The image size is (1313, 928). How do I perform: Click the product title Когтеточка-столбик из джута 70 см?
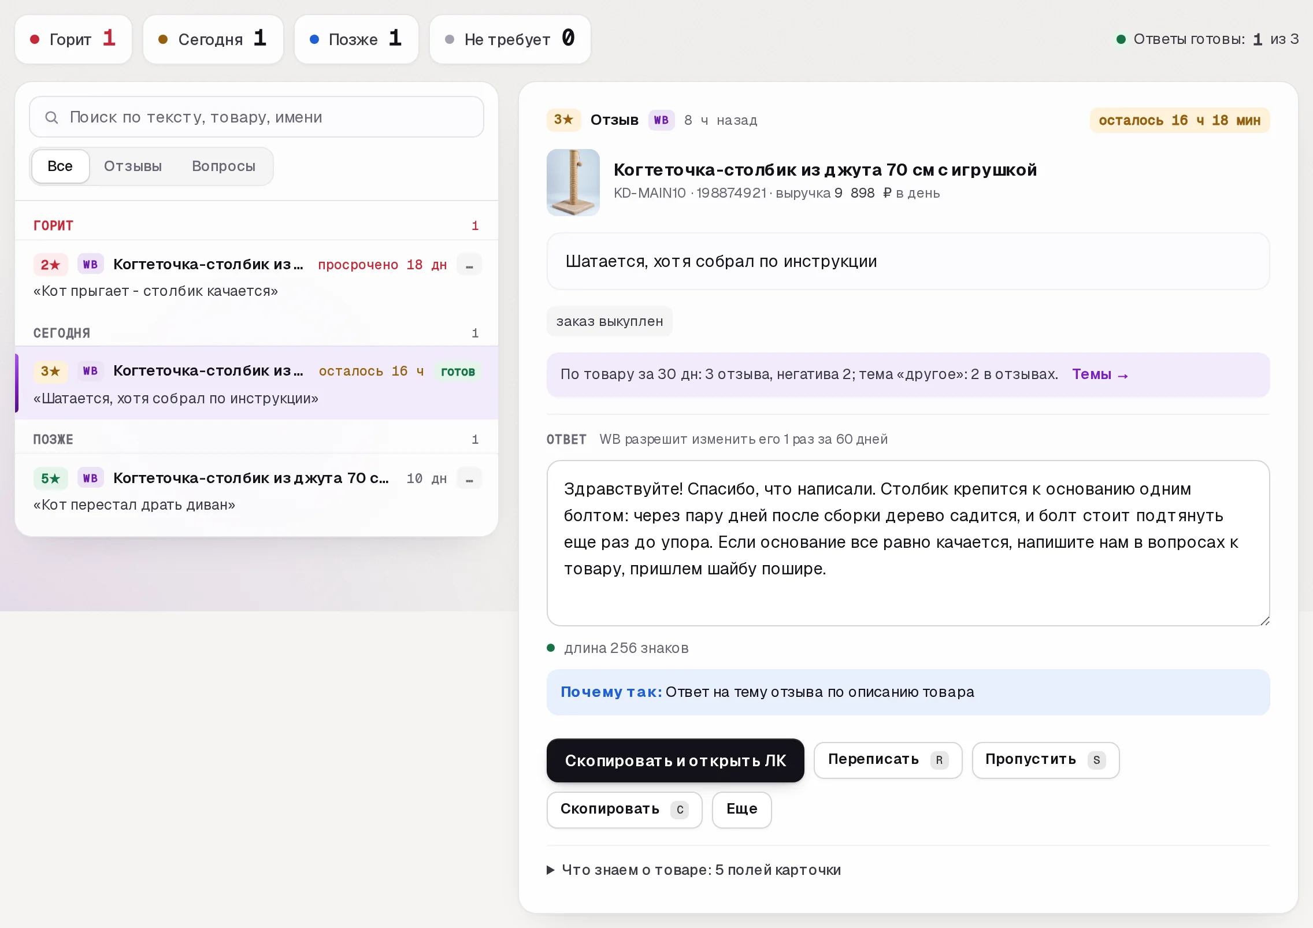825,170
